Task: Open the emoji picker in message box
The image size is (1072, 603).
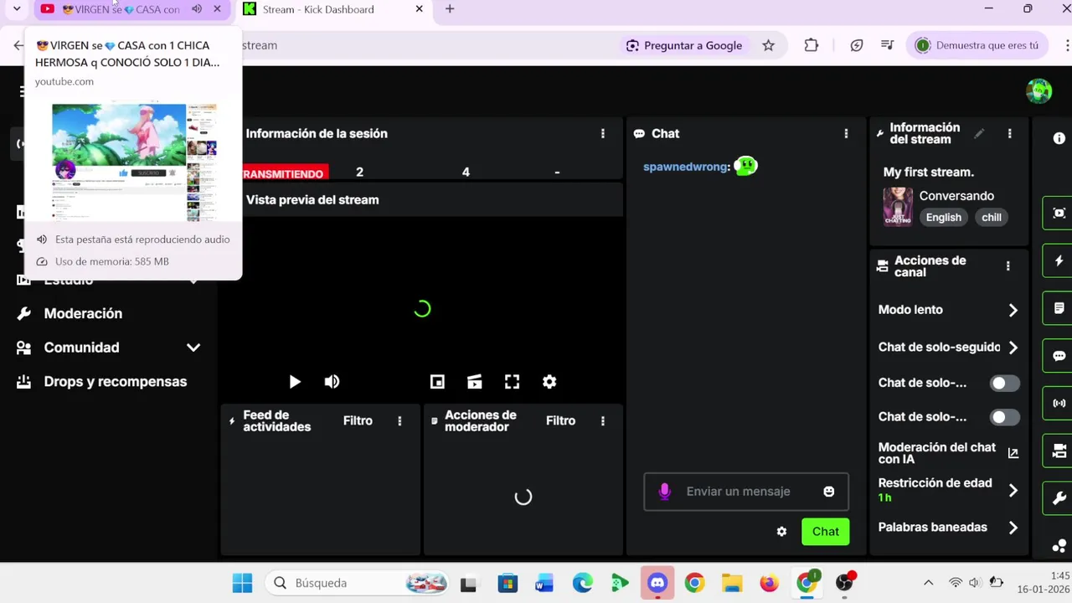Action: pyautogui.click(x=829, y=492)
